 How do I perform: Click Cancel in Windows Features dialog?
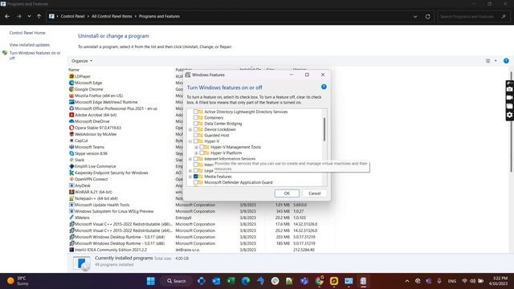coord(314,193)
